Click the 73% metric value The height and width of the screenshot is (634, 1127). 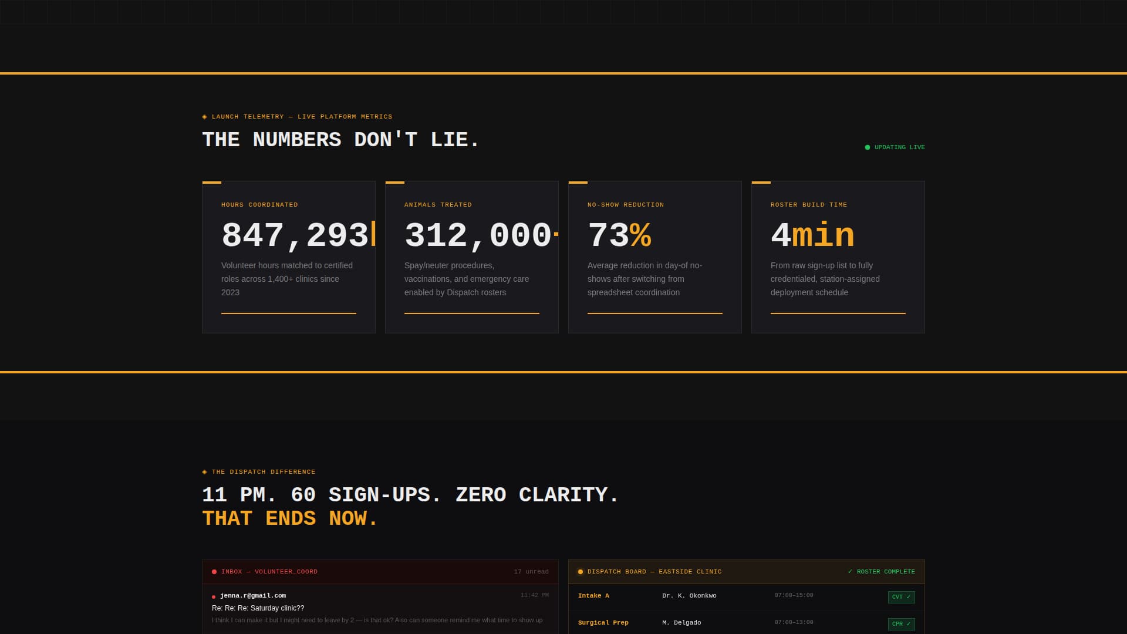(619, 236)
